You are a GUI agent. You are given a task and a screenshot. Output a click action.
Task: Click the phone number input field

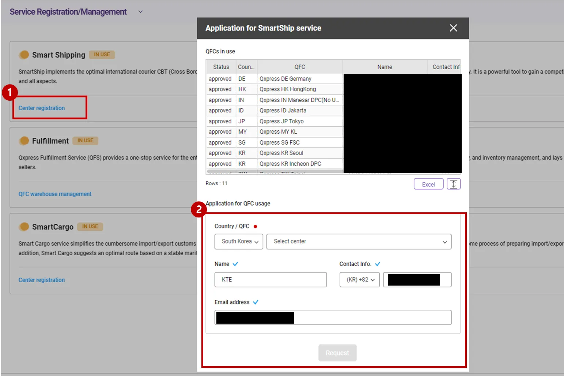point(417,280)
